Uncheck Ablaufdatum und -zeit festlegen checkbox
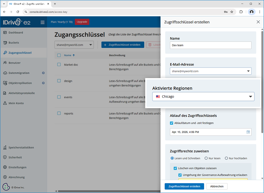The image size is (264, 193). 172,123
